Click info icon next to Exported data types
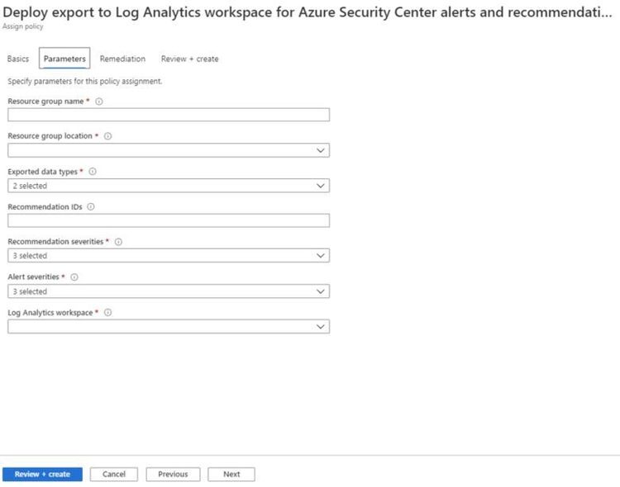 coord(92,172)
